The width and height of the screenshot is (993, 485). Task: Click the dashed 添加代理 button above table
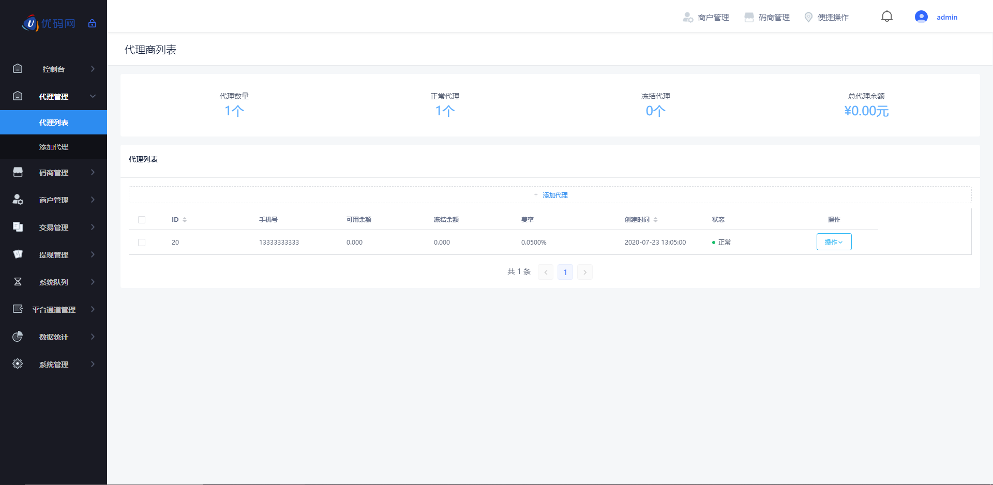tap(550, 195)
